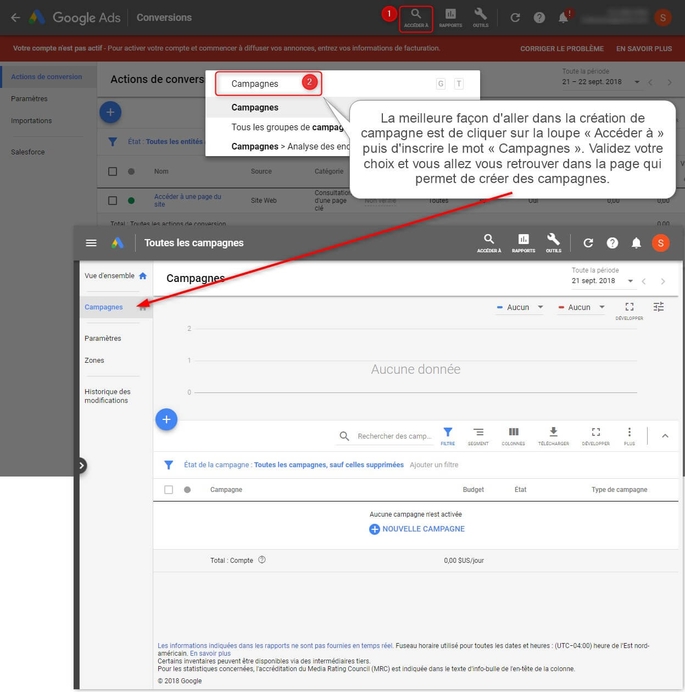
Task: Select Actions de conversion in the sidebar
Action: 47,77
